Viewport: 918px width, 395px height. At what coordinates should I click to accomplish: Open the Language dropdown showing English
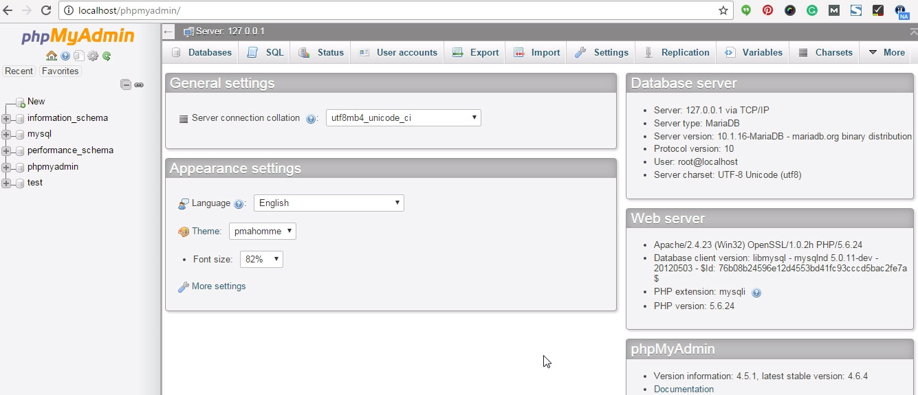pyautogui.click(x=329, y=203)
